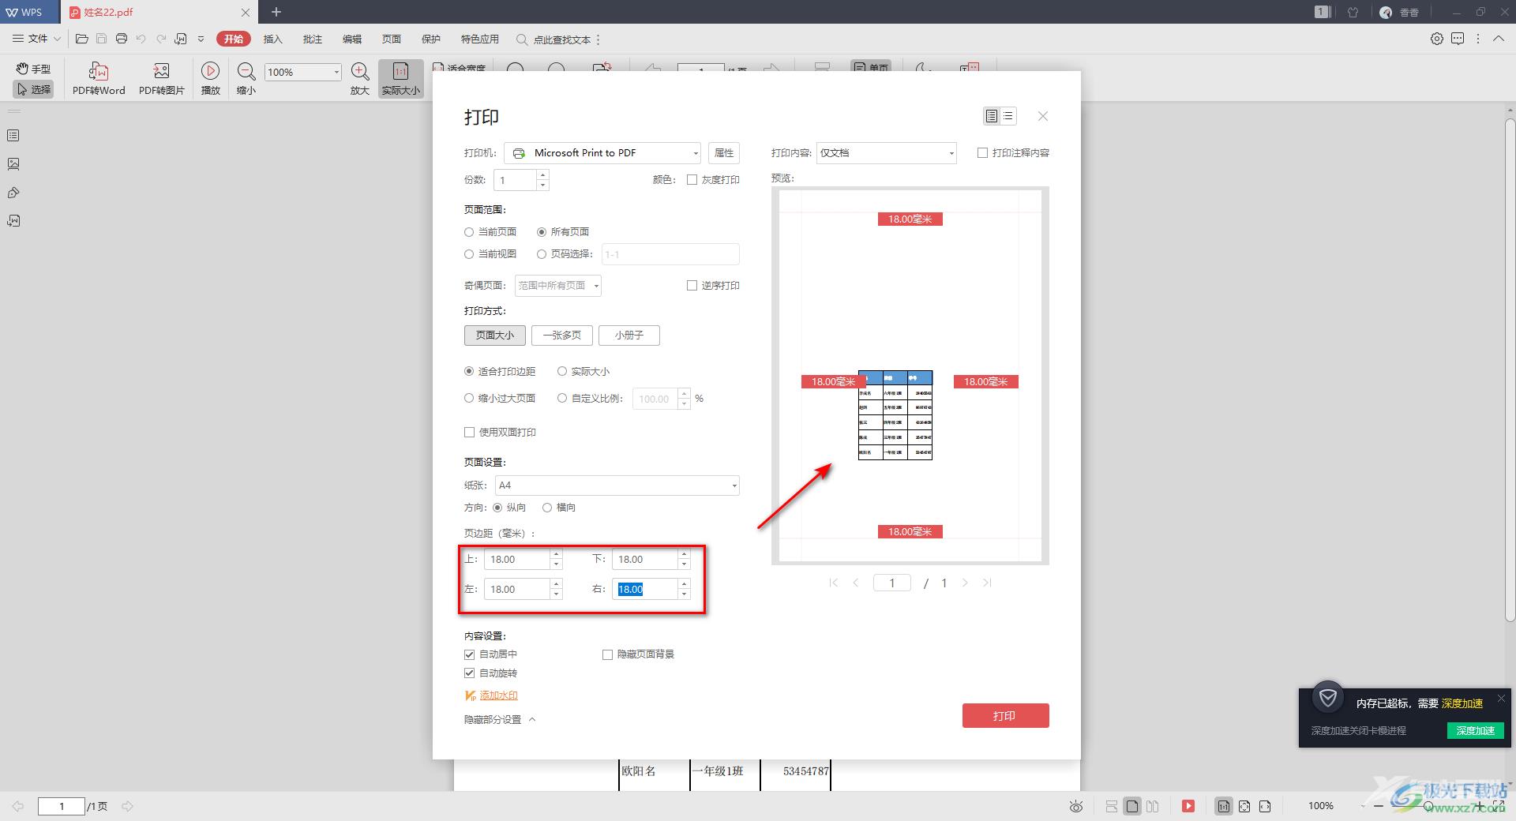Image resolution: width=1516 pixels, height=821 pixels.
Task: Open paper size A4 dropdown
Action: click(x=617, y=485)
